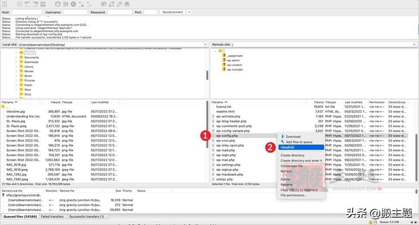The height and width of the screenshot is (225, 419).
Task: Click the binoculars file search icon
Action: pos(127,4)
